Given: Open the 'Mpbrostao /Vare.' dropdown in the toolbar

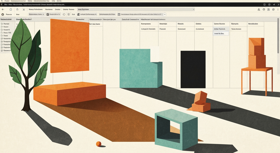Looking at the screenshot, I should click(x=36, y=14).
